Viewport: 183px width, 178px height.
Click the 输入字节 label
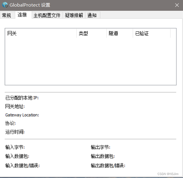(x=15, y=147)
